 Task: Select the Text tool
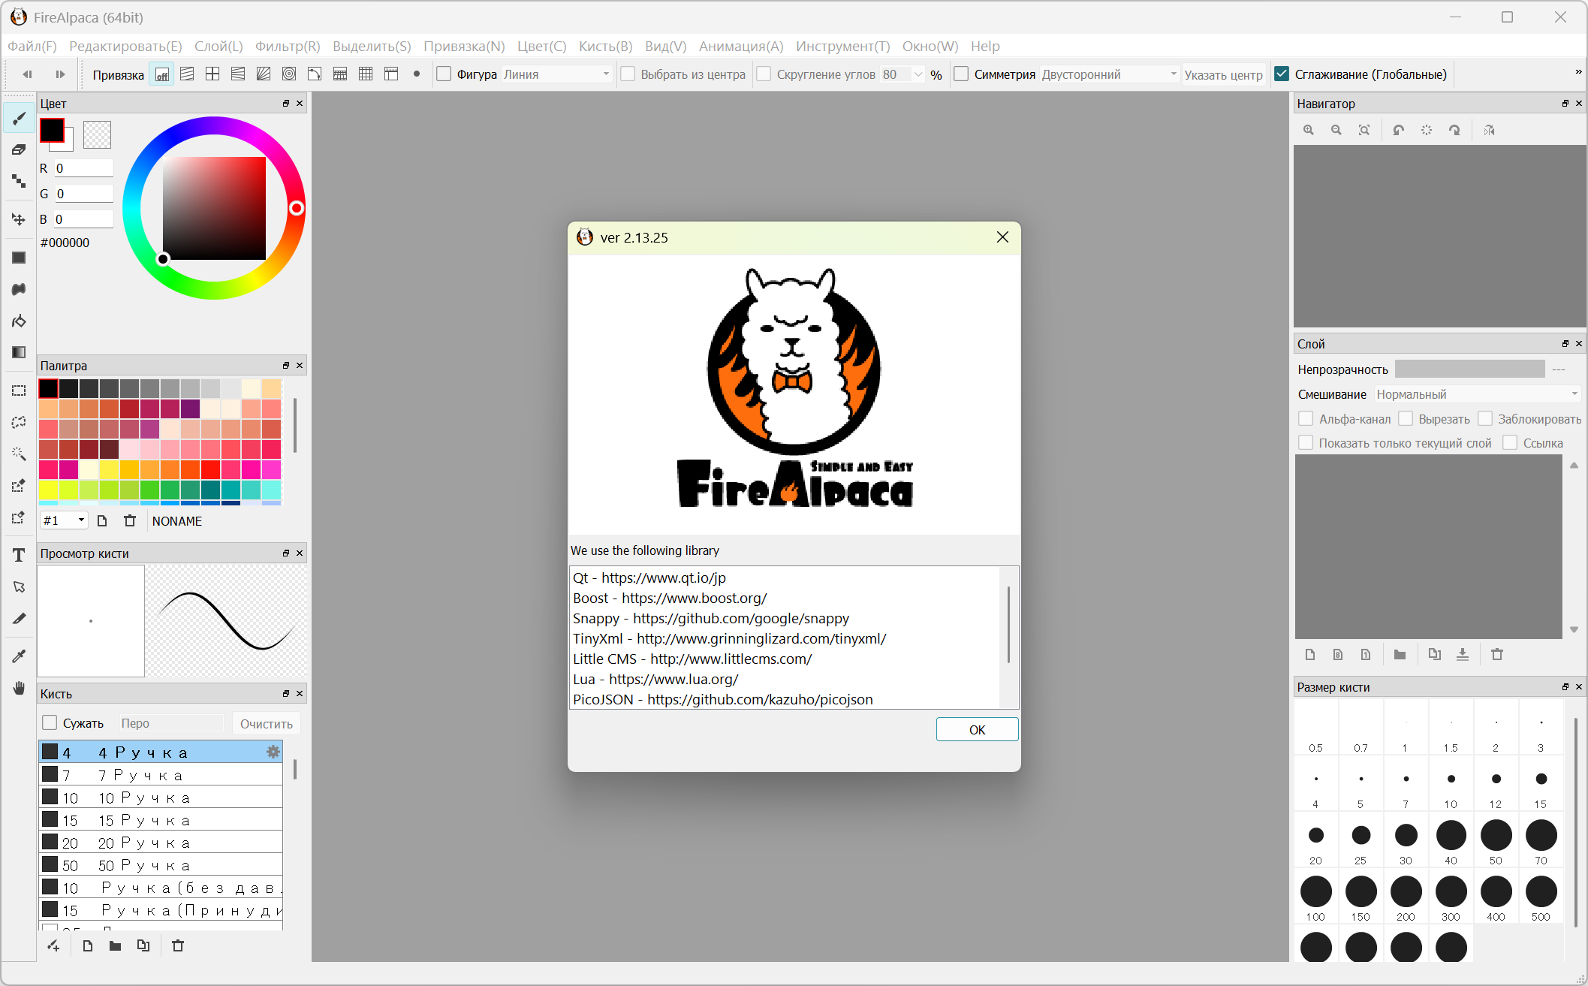(x=19, y=555)
